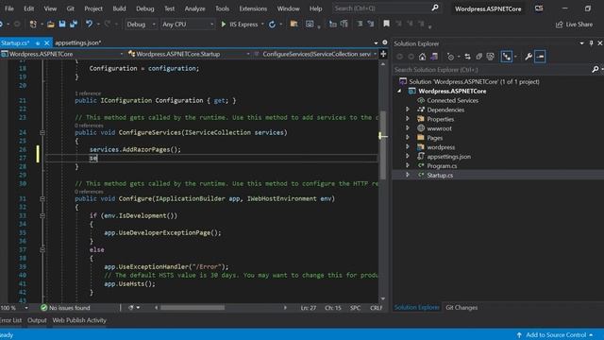Click Sync with Active Document icon
604x340 pixels.
(467, 57)
